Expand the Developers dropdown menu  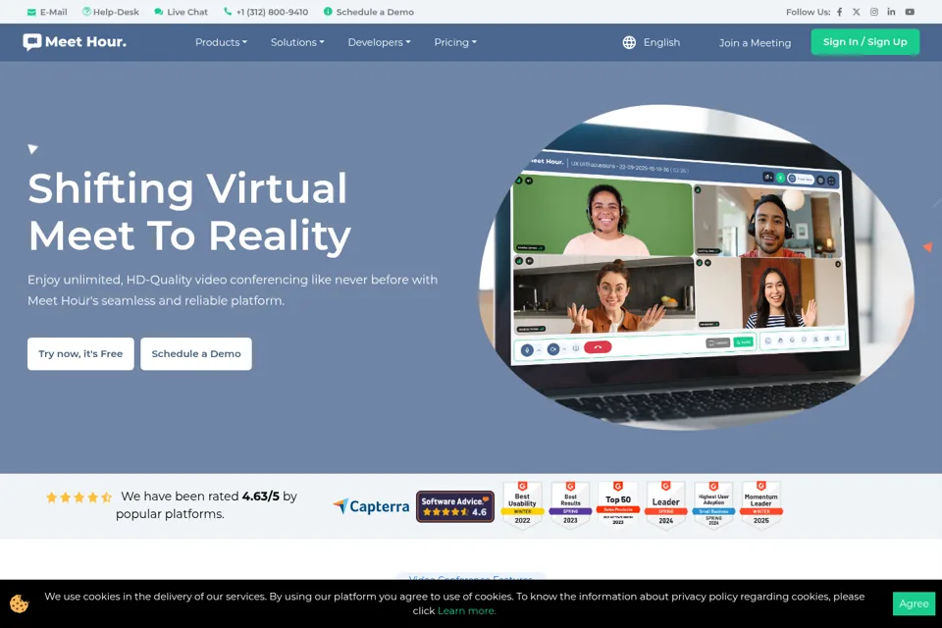[379, 42]
